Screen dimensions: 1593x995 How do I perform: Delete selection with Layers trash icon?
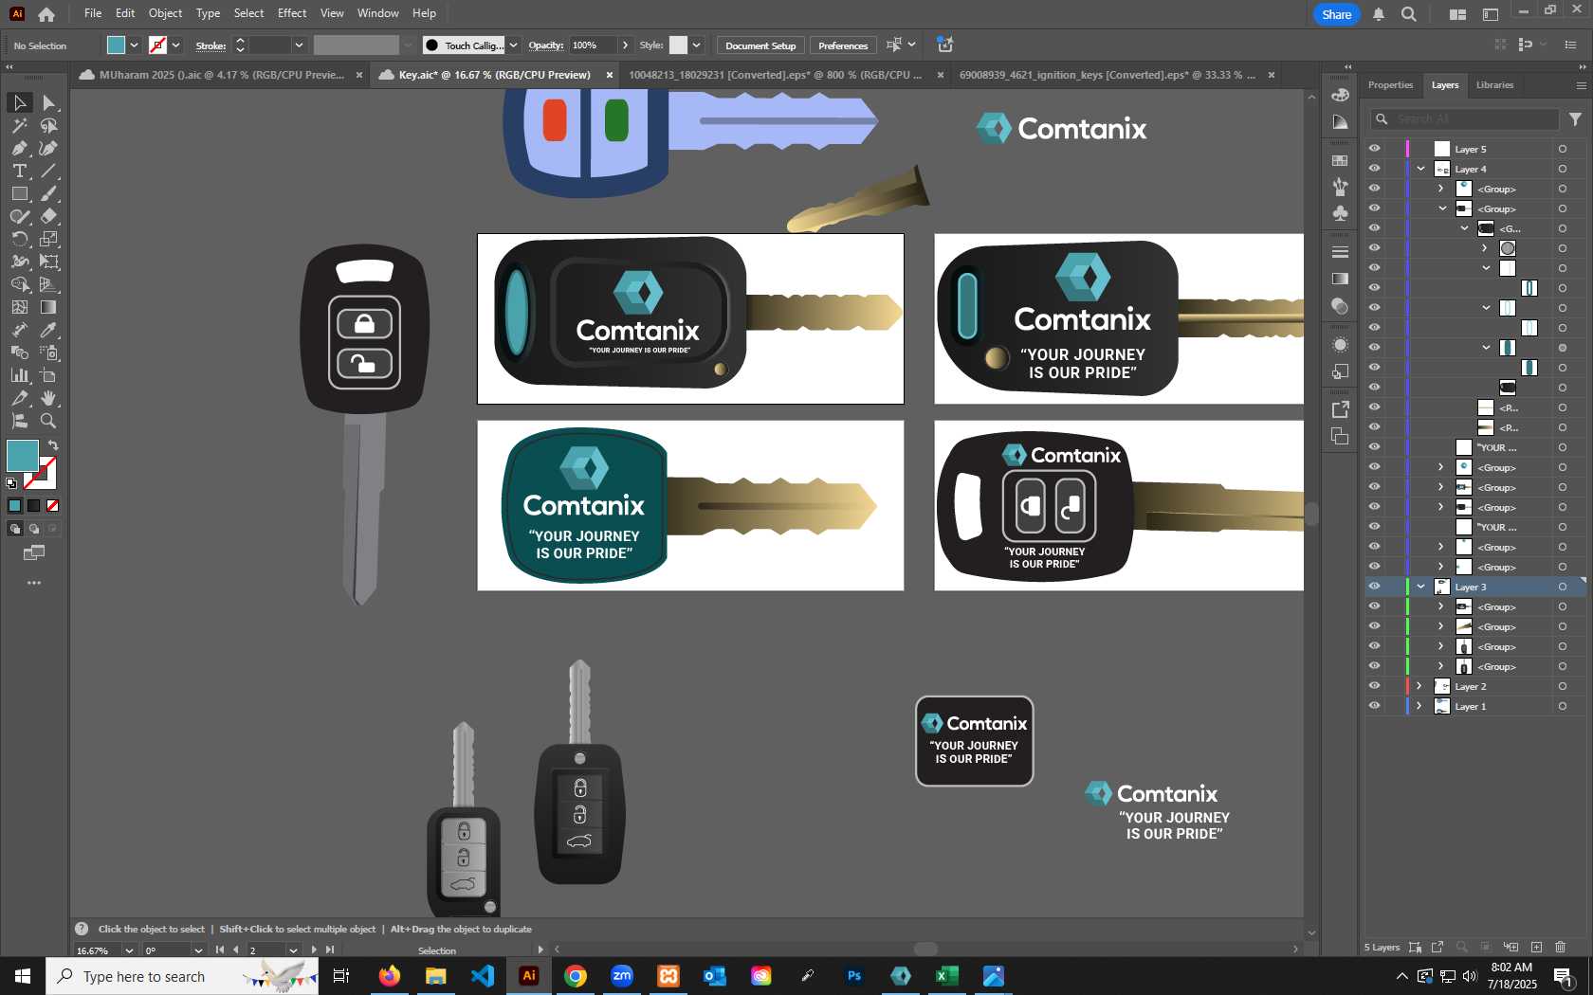point(1561,947)
